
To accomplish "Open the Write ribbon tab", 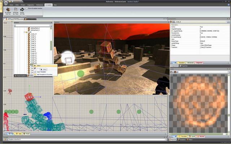I will [17, 5].
